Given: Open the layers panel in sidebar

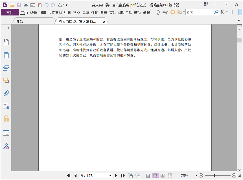Looking at the screenshot, I should pos(6,68).
